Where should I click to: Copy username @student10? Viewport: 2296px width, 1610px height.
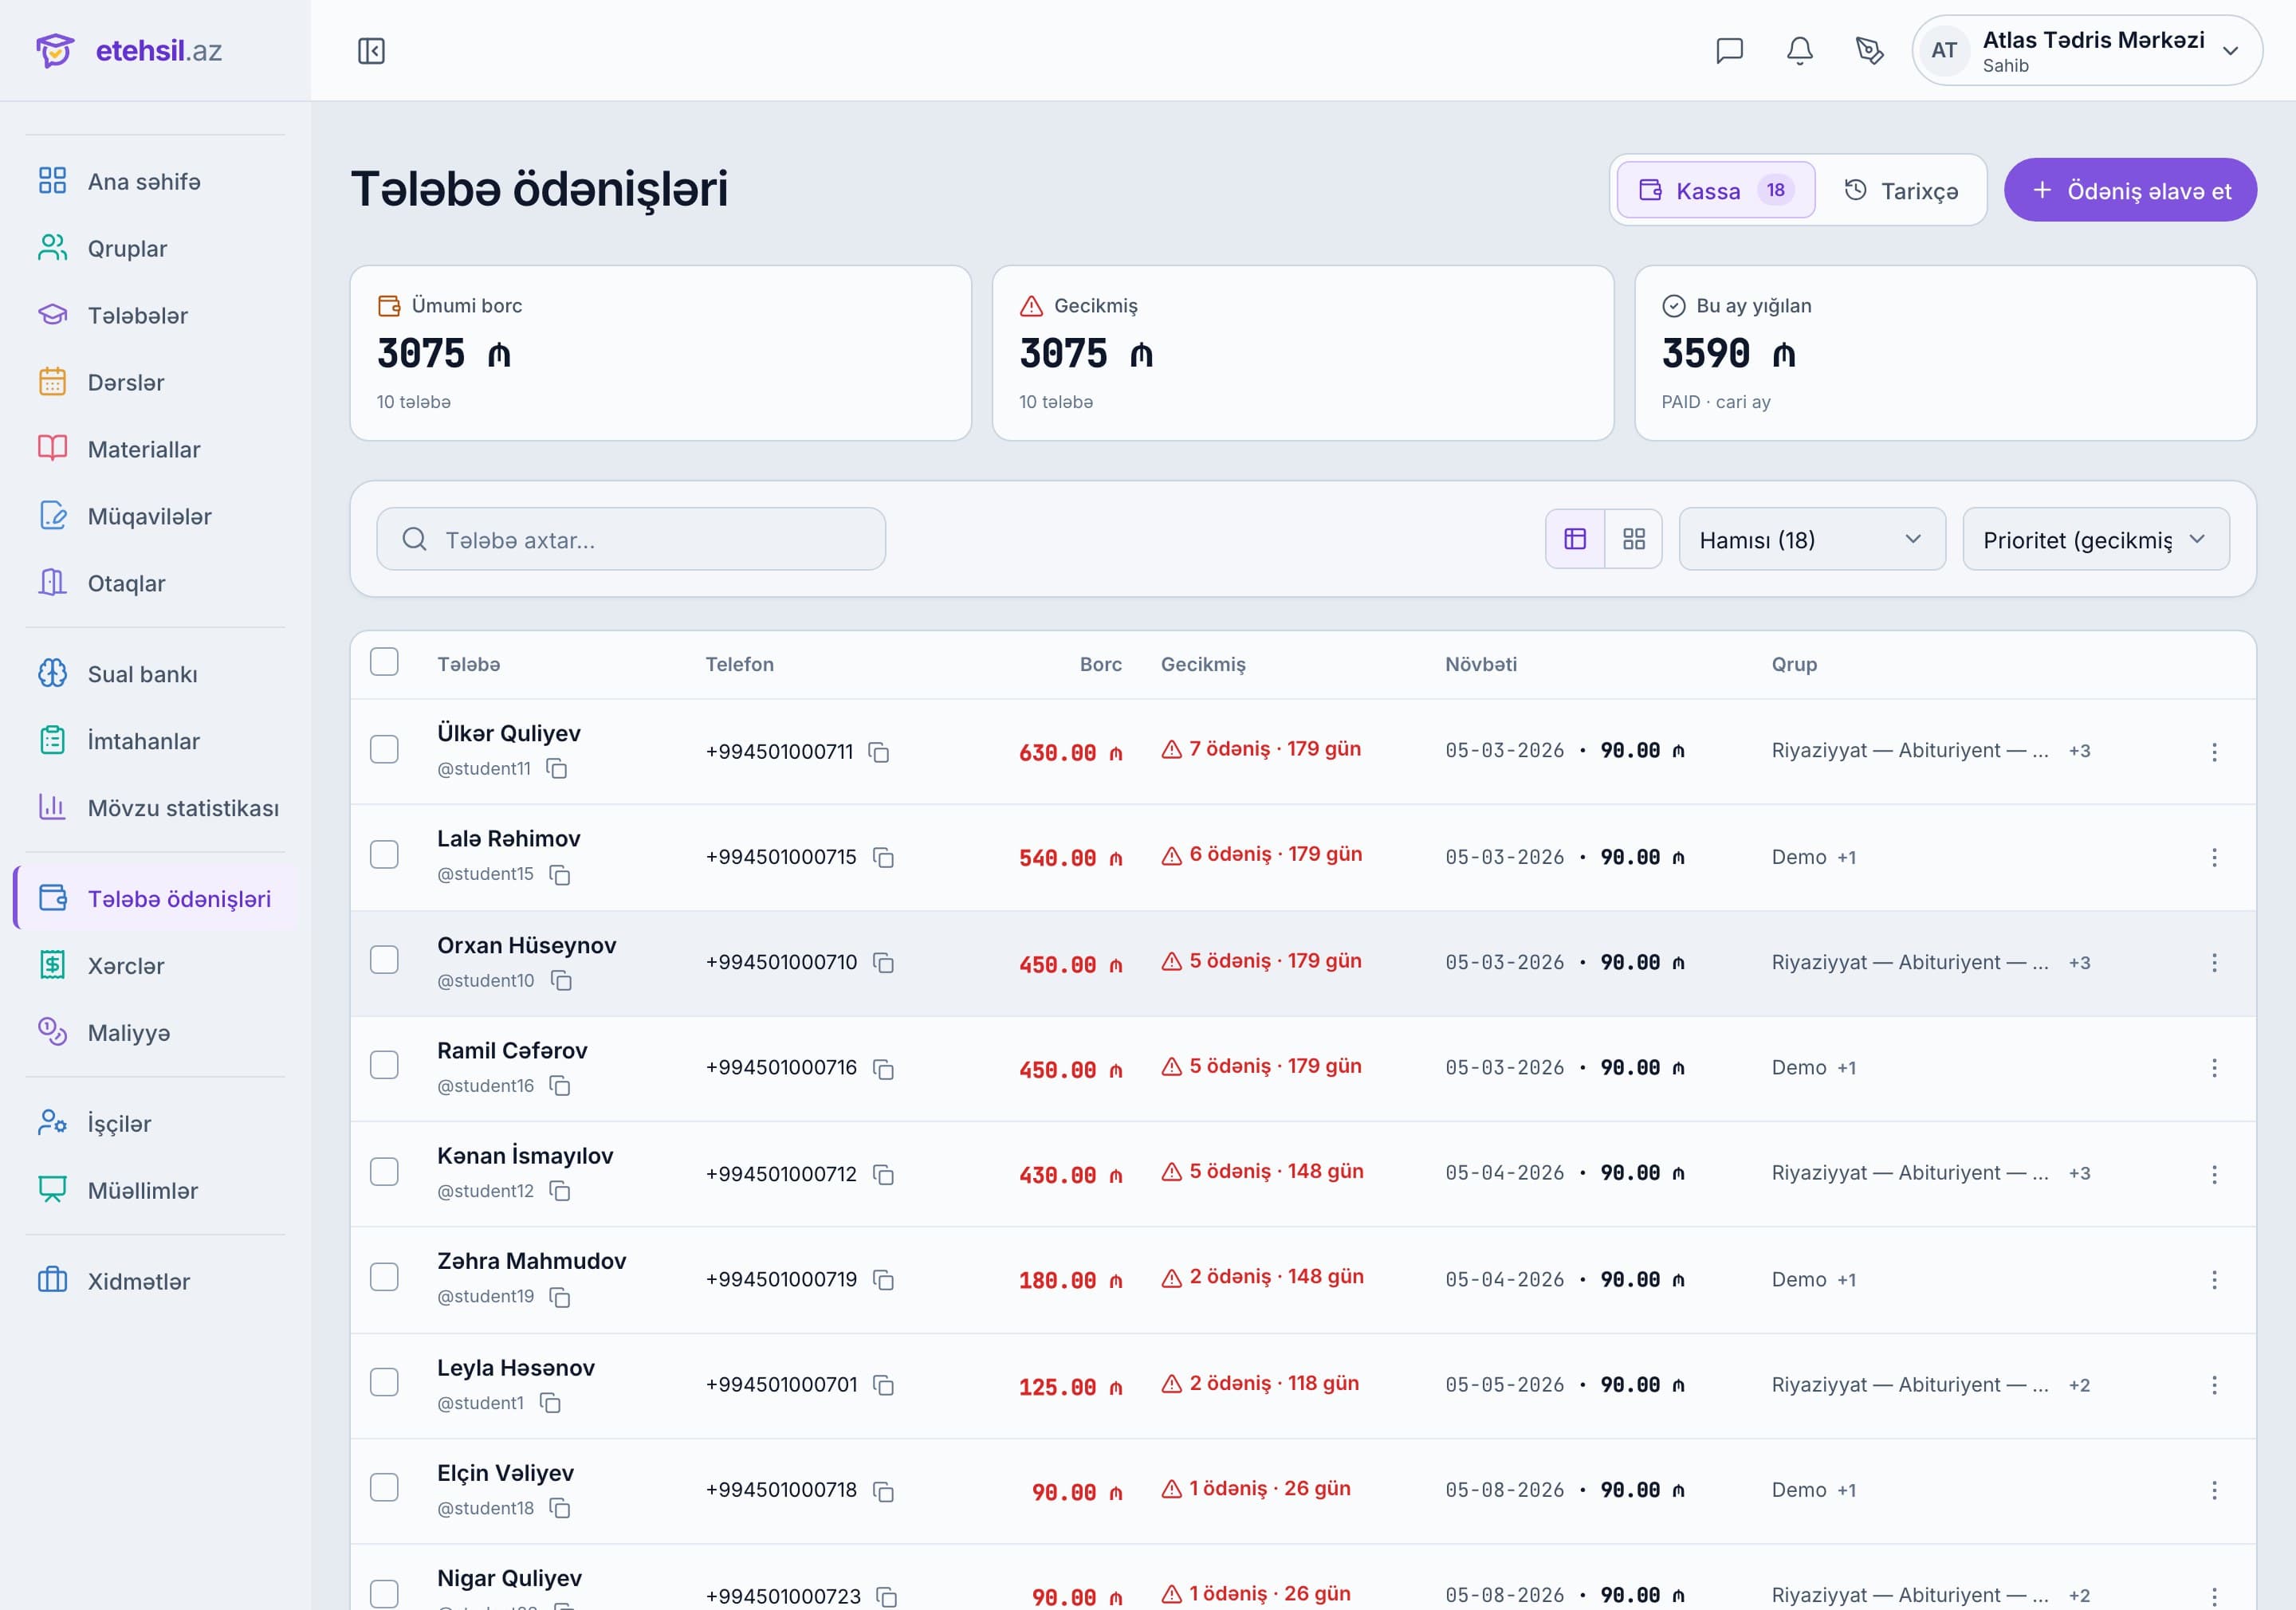click(561, 981)
